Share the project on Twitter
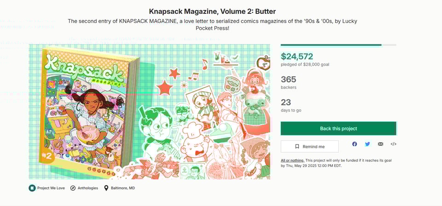This screenshot has height=206, width=442. (367, 144)
